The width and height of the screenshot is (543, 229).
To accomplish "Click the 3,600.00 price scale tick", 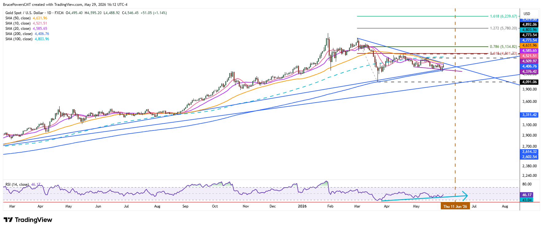I will (x=529, y=102).
